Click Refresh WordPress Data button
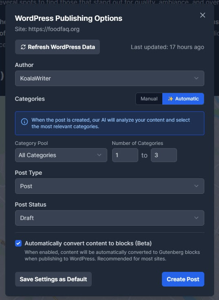219x300 pixels. [58, 47]
